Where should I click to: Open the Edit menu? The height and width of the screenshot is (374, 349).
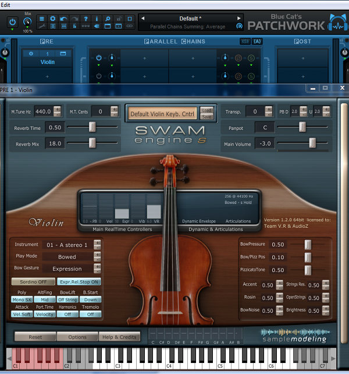(5, 5)
